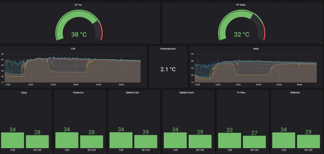The width and height of the screenshot is (324, 154).
Task: Click the resize handle of TV Stue panel
Action: [267, 152]
